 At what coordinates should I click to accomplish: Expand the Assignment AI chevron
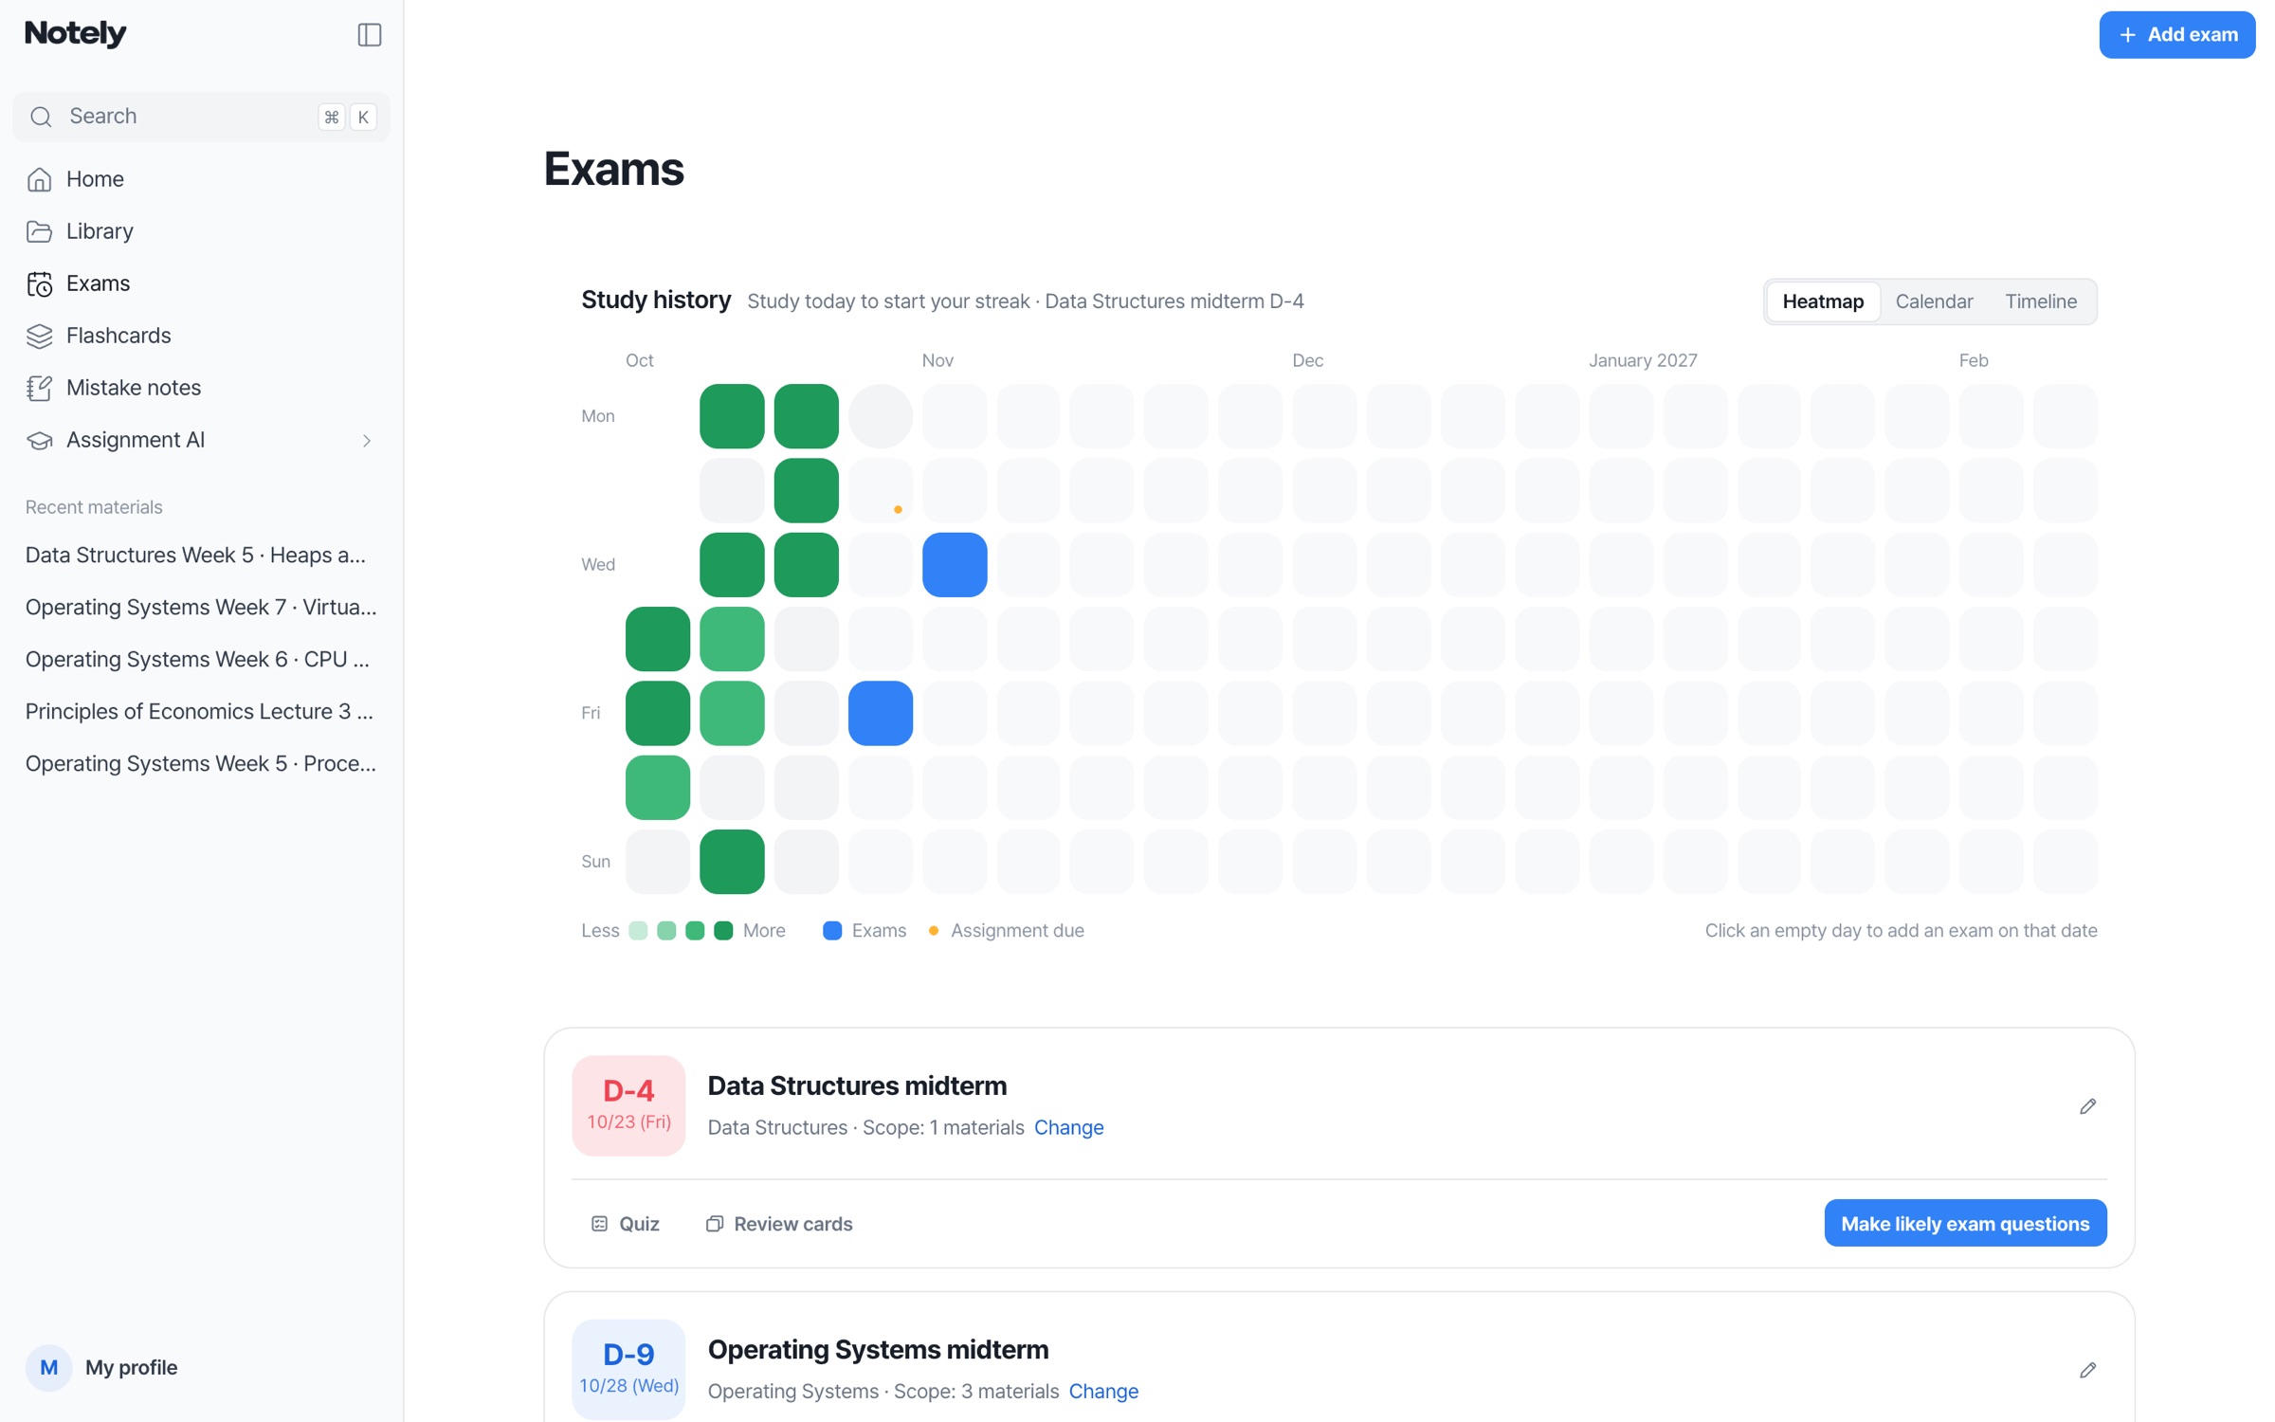tap(366, 441)
